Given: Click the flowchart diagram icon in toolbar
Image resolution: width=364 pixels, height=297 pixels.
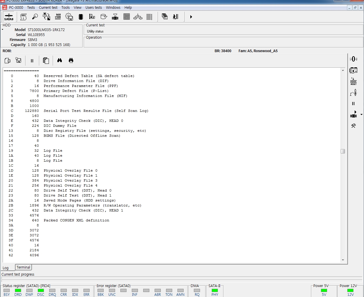Looking at the screenshot, I should [x=138, y=17].
